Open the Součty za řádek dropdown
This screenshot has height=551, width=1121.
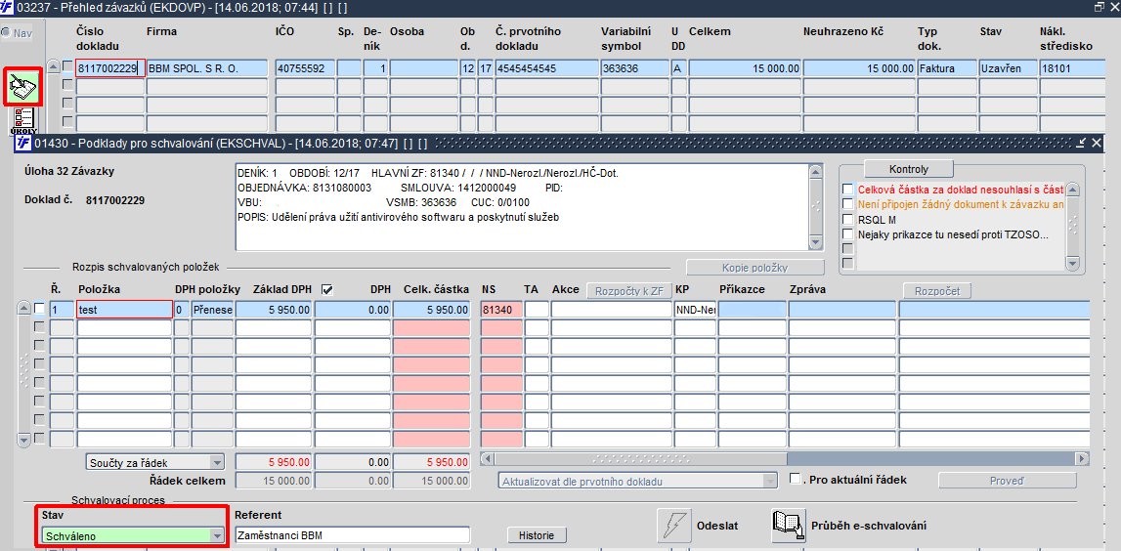coord(155,462)
